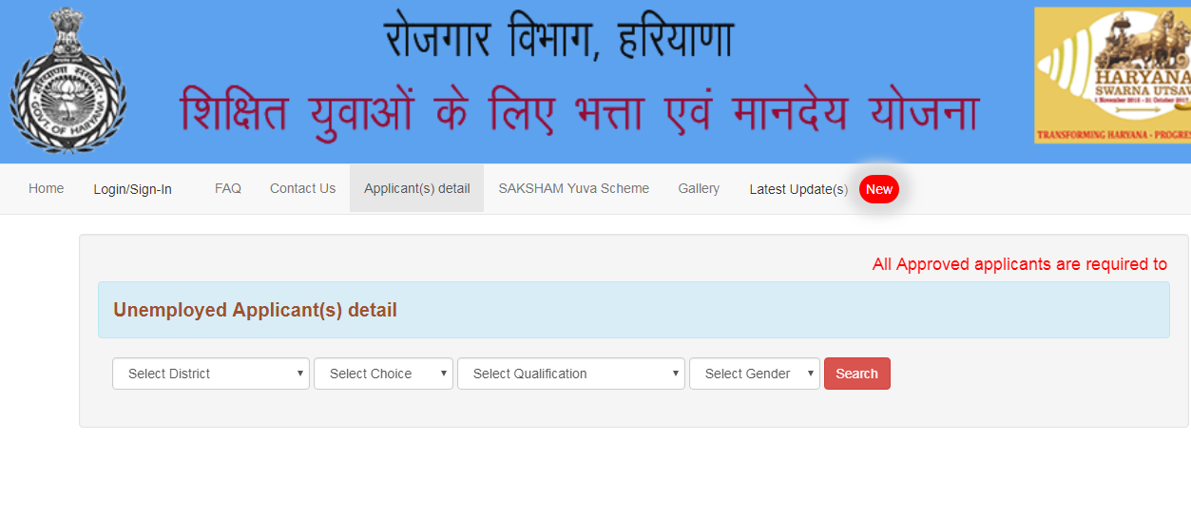Go to Login/Sign-In
Screen dimensions: 1191x518
[133, 189]
